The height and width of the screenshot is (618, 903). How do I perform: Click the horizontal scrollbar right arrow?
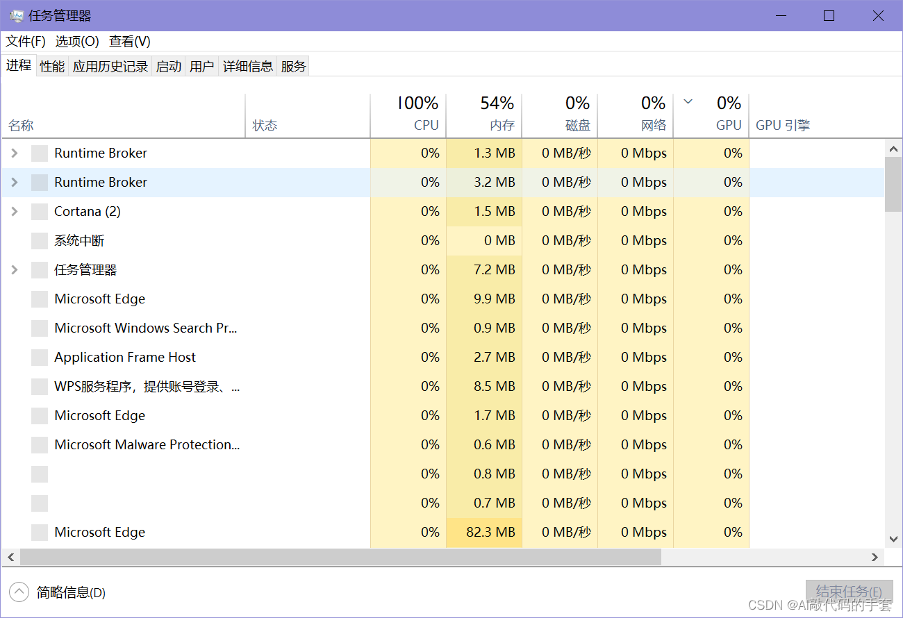(875, 557)
